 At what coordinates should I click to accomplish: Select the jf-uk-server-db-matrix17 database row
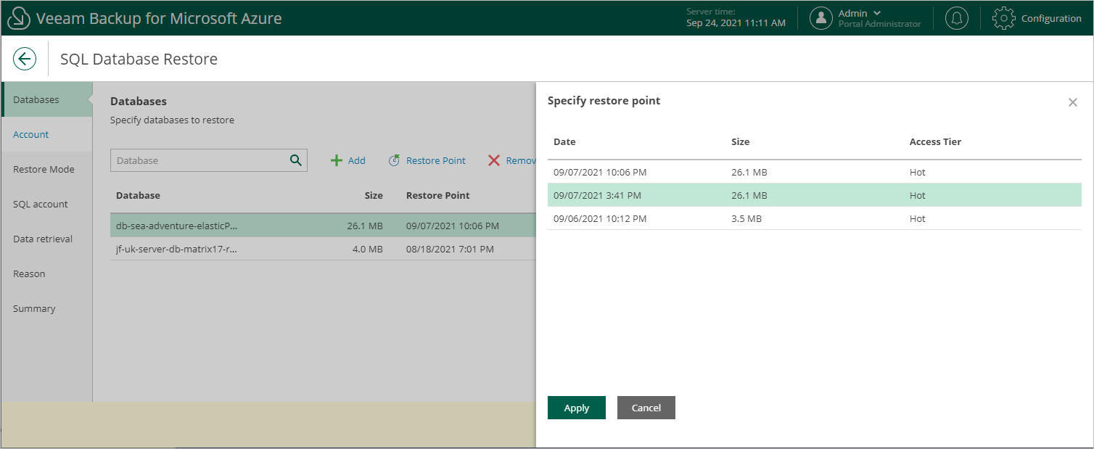pos(323,249)
